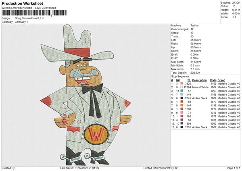Screen dimensions: 242x171
Task: Click 'Wilcom EmbroideryStudio – Level 3 Advanced' text
Action: tap(29, 8)
